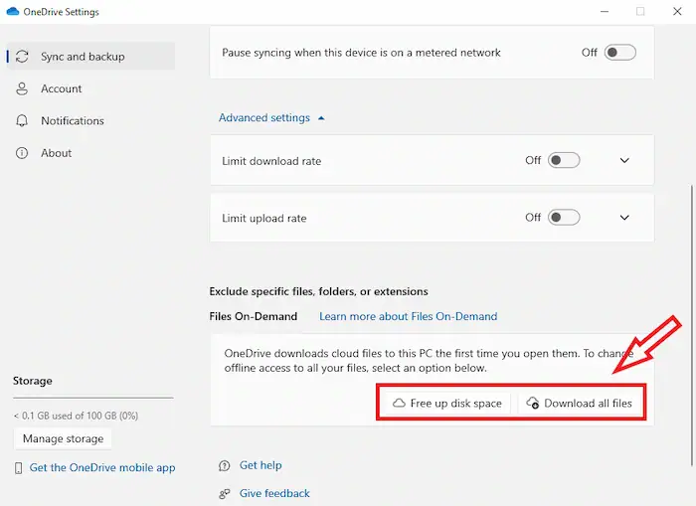Open the Sync and backup section
The width and height of the screenshot is (696, 506).
click(x=91, y=57)
